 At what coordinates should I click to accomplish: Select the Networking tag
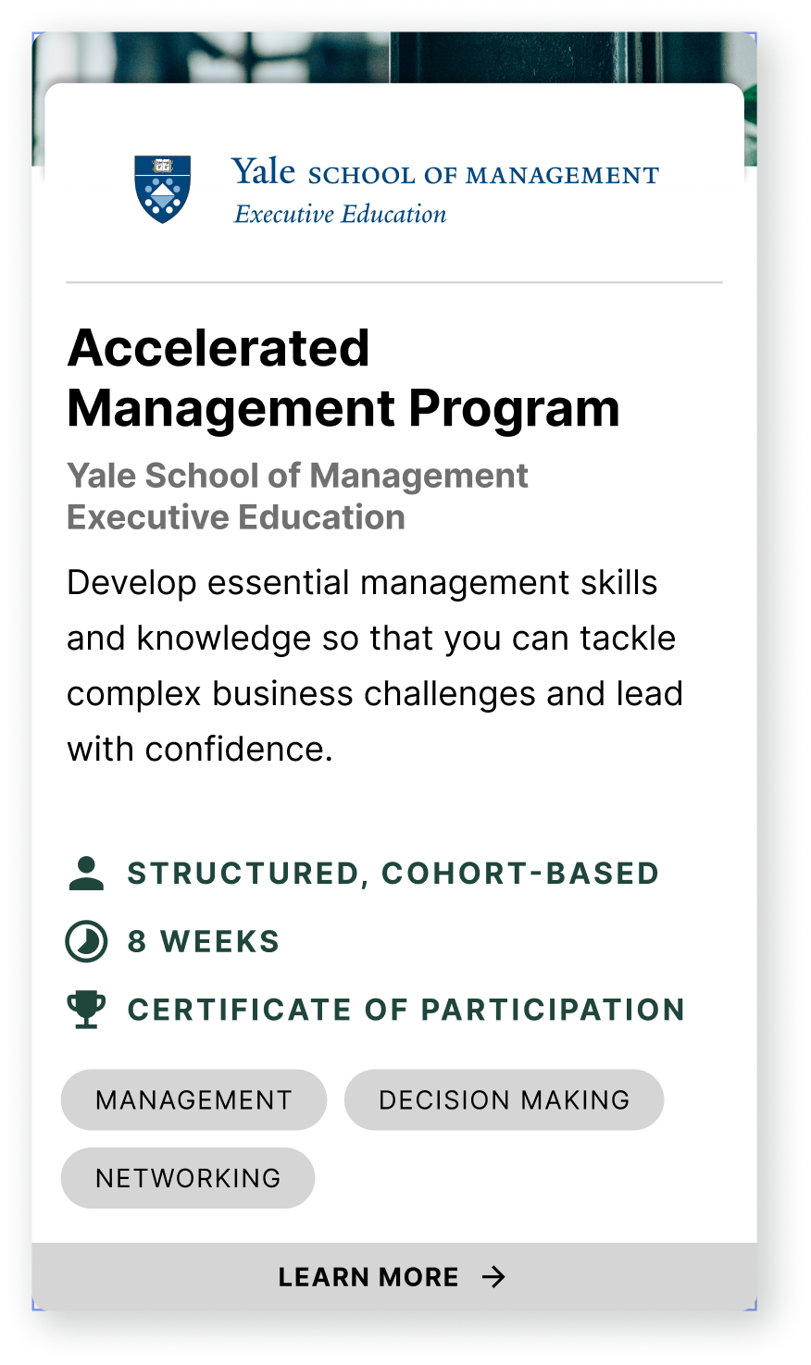tap(188, 1178)
